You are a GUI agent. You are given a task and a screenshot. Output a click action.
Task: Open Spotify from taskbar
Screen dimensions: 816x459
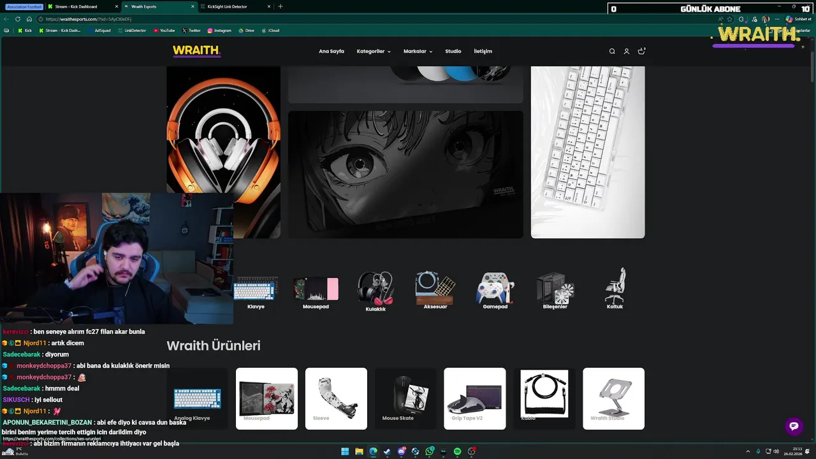pos(457,451)
